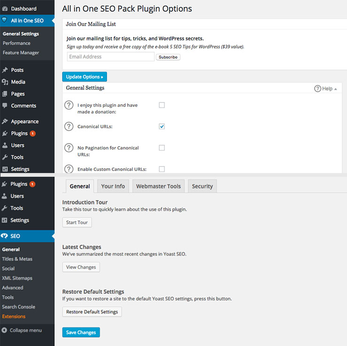Image resolution: width=347 pixels, height=346 pixels.
Task: Click the Yoast SEO icon in sidebar
Action: pyautogui.click(x=4, y=236)
